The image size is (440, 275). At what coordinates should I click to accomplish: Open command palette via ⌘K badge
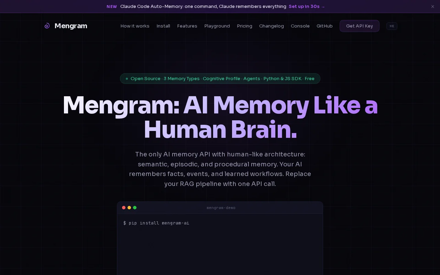pos(392,26)
